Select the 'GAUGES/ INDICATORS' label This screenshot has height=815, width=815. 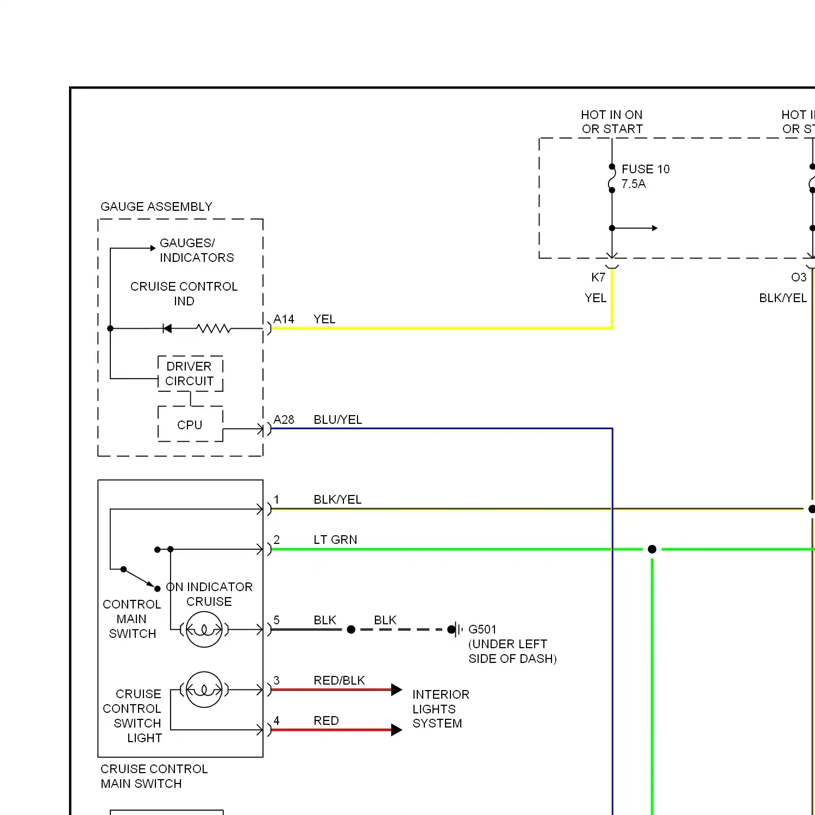(x=197, y=250)
